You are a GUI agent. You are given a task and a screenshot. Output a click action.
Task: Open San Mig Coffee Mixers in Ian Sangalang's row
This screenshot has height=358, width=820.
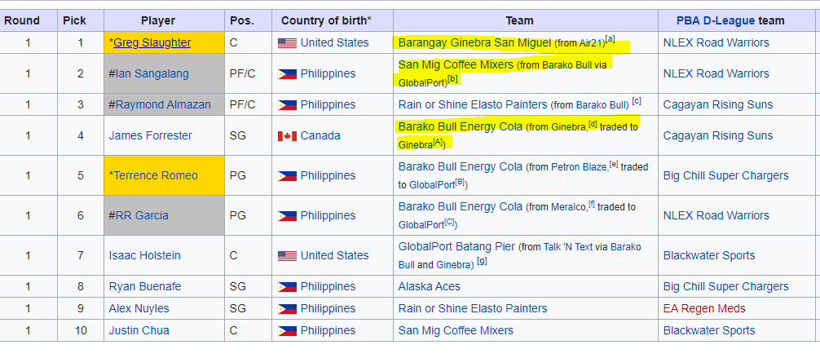click(x=456, y=65)
